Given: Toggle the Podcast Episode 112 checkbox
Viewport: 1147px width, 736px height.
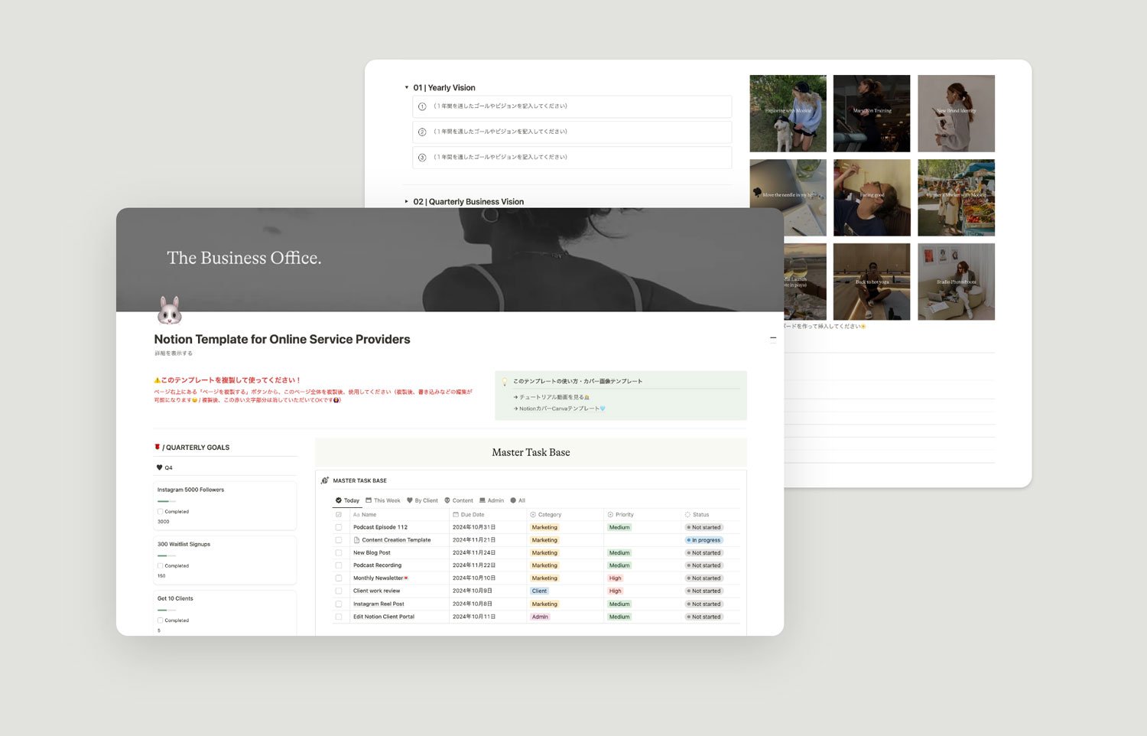Looking at the screenshot, I should click(339, 527).
